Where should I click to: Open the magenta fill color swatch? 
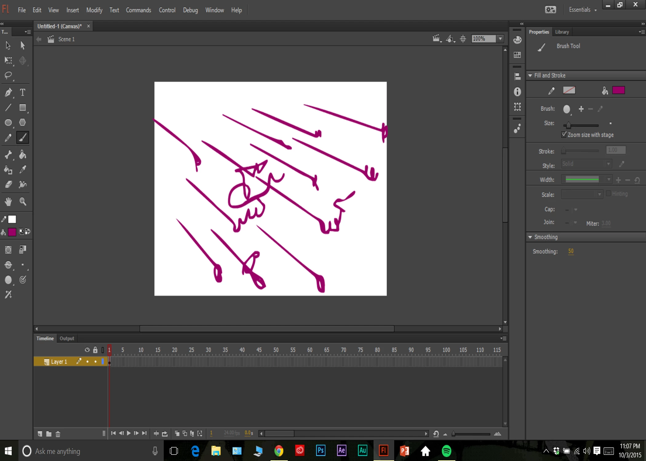tap(618, 90)
